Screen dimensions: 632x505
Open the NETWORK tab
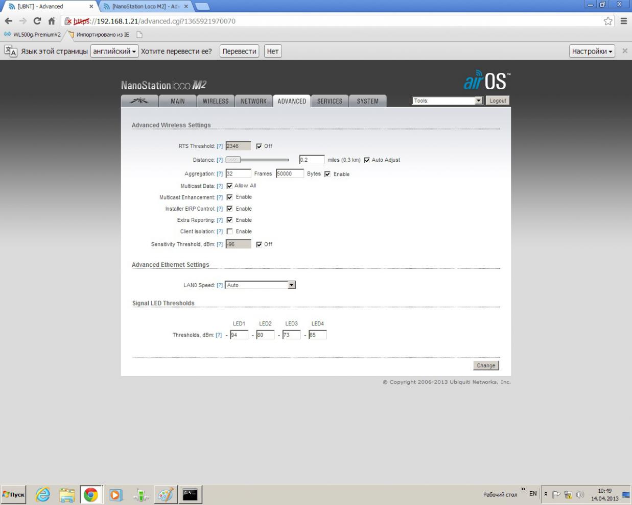[253, 101]
